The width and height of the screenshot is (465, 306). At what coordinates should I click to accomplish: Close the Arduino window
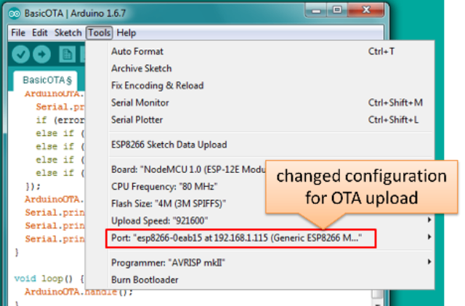(366, 11)
